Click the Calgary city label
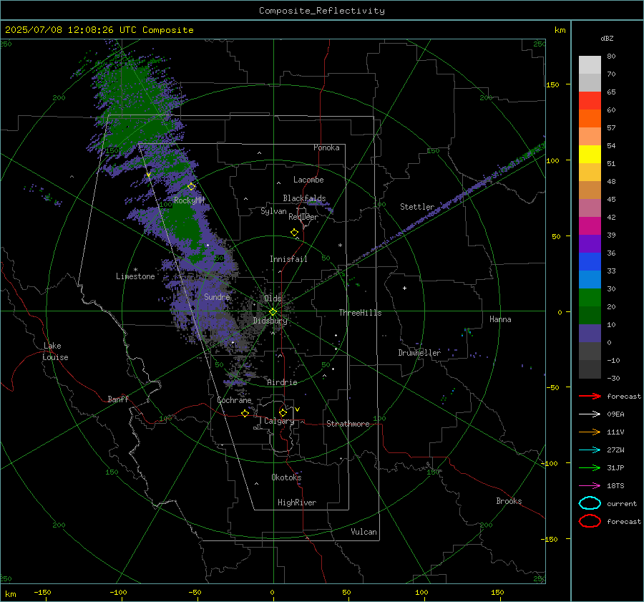 [279, 421]
